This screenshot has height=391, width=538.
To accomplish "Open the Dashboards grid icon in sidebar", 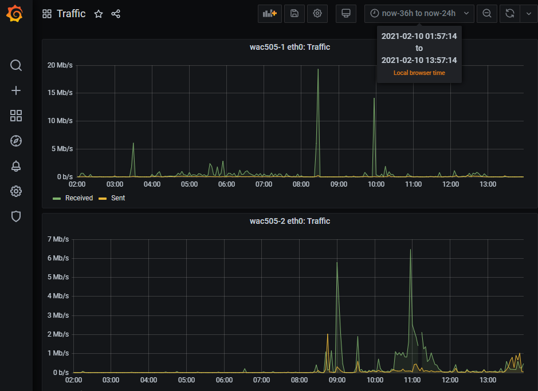I will pos(16,116).
